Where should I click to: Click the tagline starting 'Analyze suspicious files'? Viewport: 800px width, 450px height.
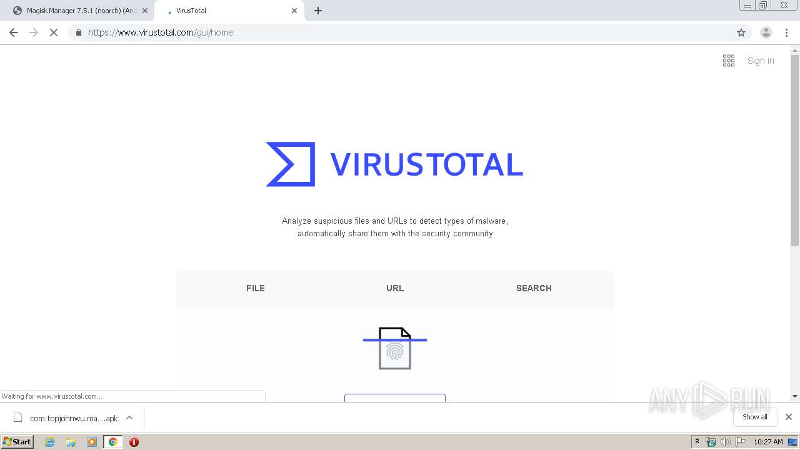click(395, 227)
